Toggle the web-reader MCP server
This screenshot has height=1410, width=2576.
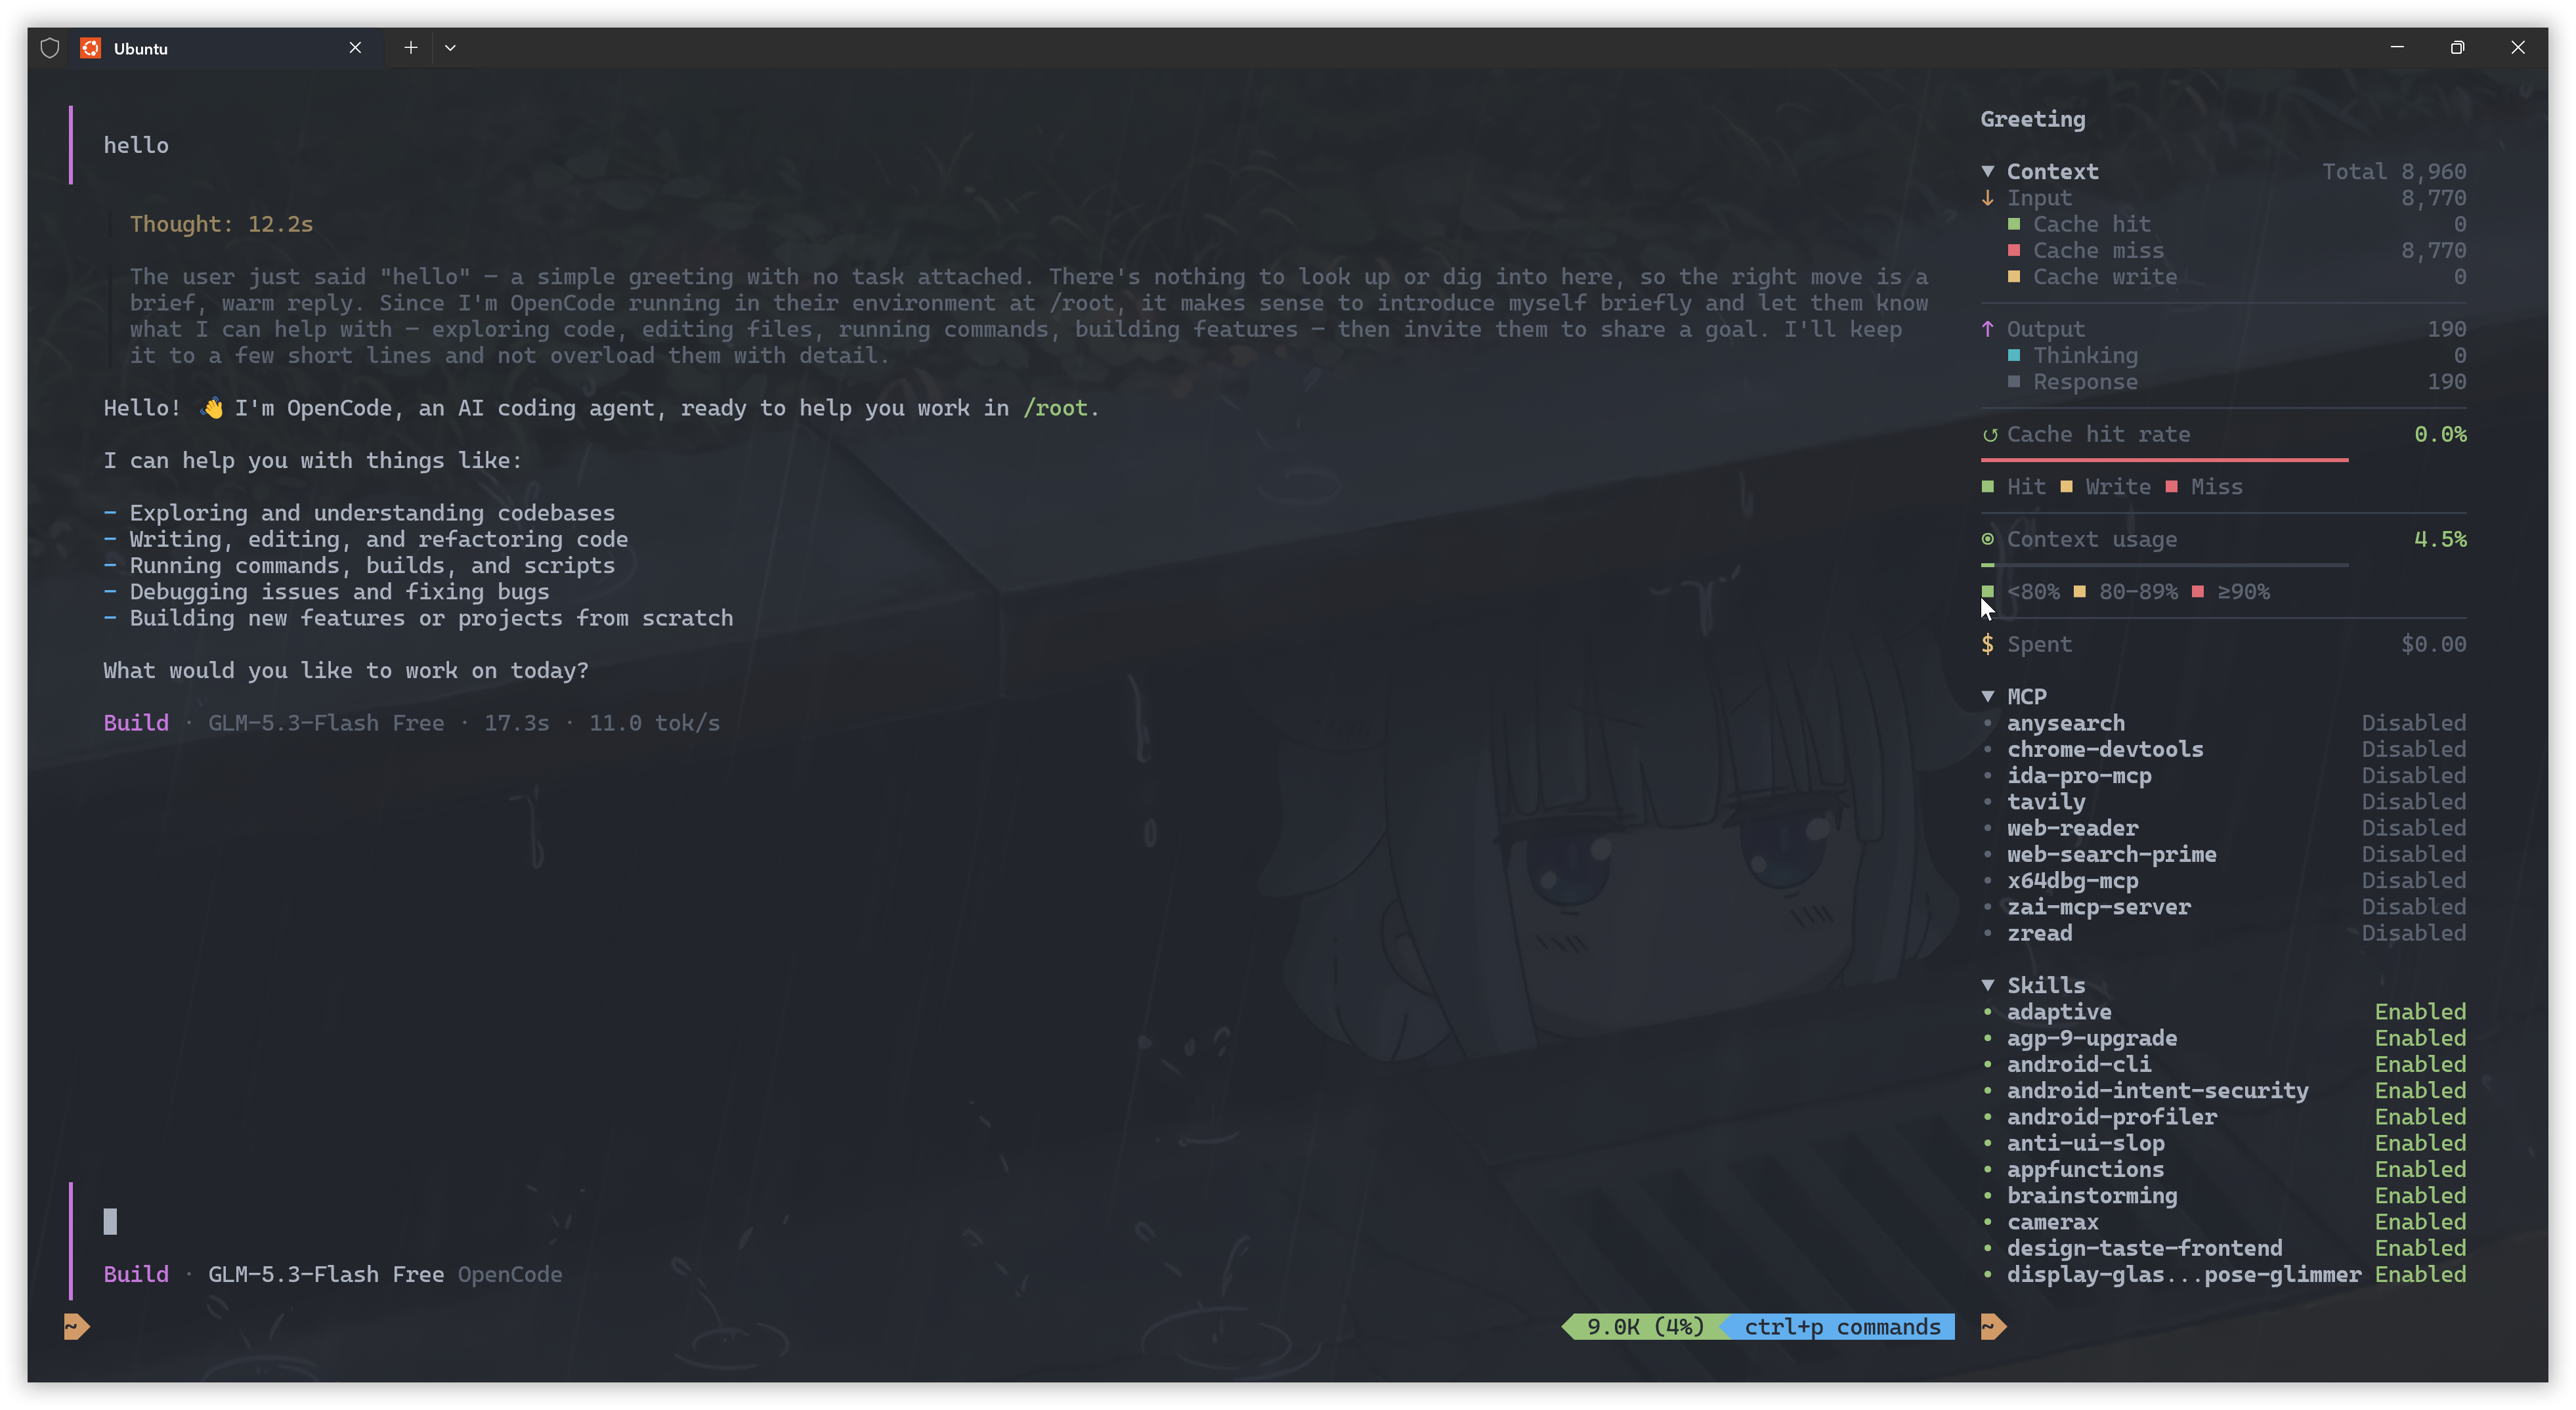pos(2224,828)
